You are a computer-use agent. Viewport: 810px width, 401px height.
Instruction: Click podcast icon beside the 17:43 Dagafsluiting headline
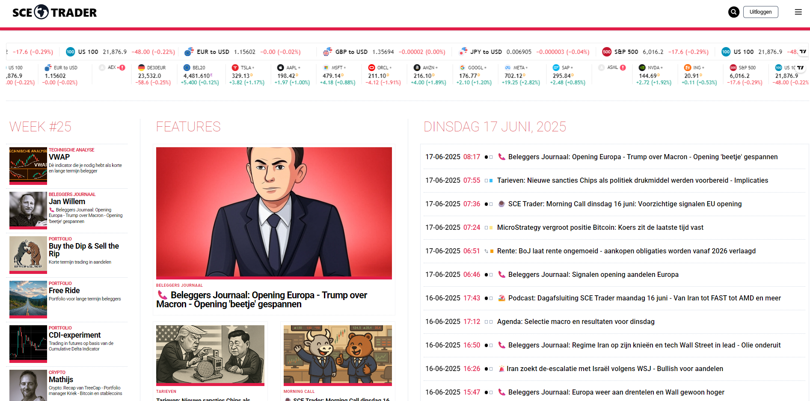(x=502, y=298)
